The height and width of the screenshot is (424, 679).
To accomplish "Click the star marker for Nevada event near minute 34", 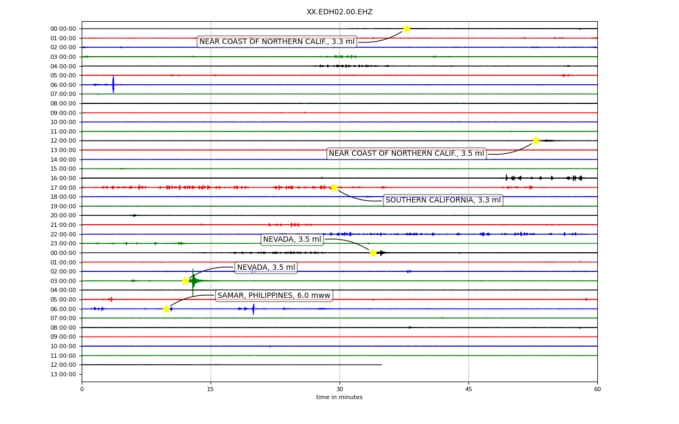I will 373,253.
